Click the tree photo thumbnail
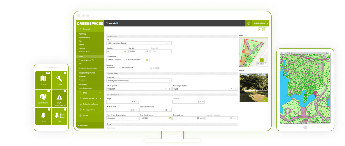Screen dimensions: 345x146 coord(254,87)
